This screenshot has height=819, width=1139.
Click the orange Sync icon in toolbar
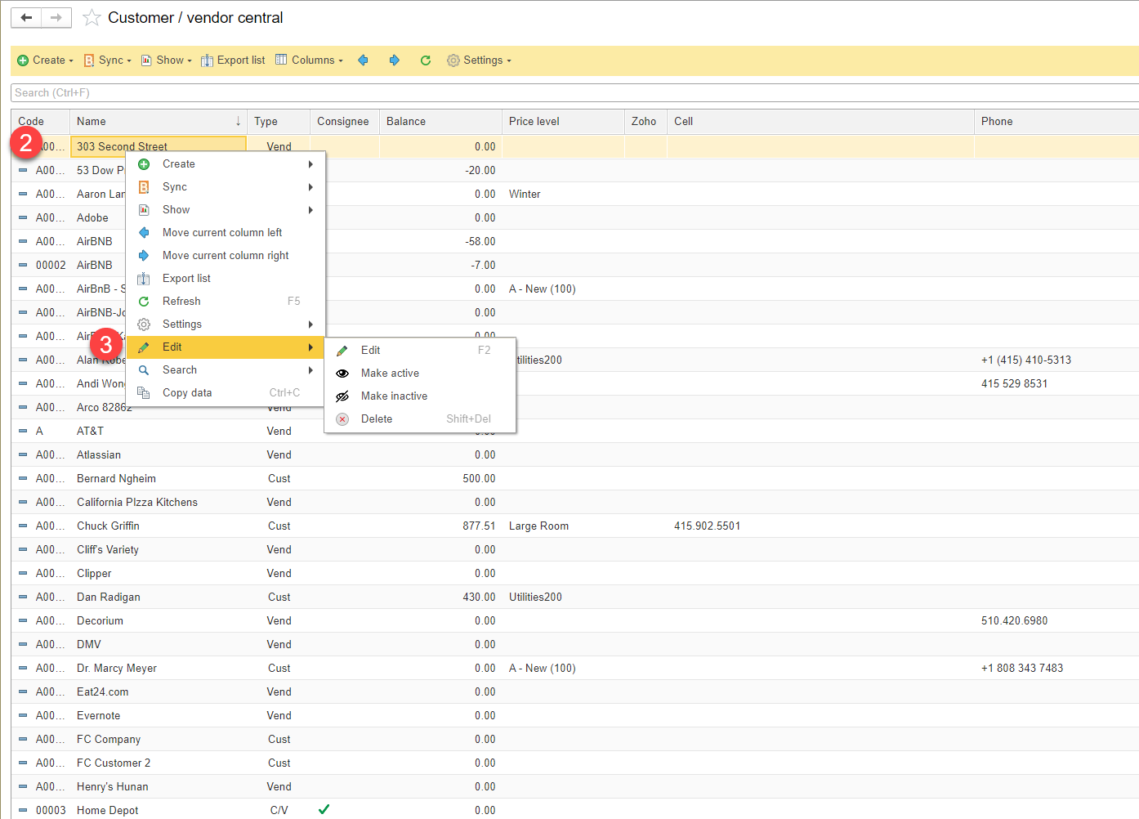click(89, 60)
